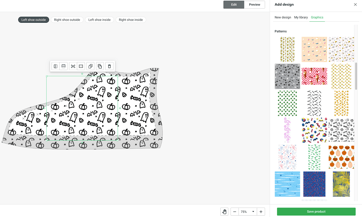Open the New design tab

tap(283, 17)
